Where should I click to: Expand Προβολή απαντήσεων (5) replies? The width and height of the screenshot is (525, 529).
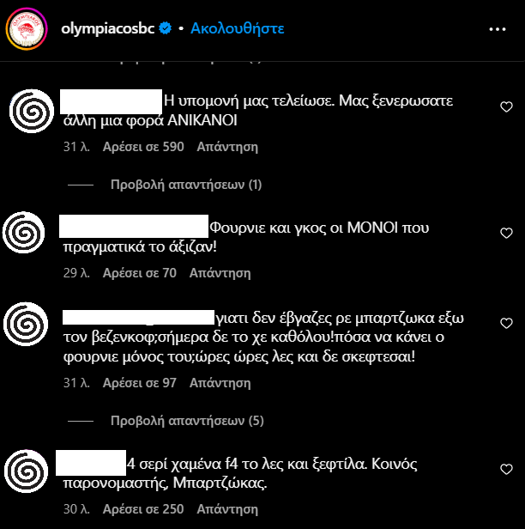pyautogui.click(x=187, y=421)
